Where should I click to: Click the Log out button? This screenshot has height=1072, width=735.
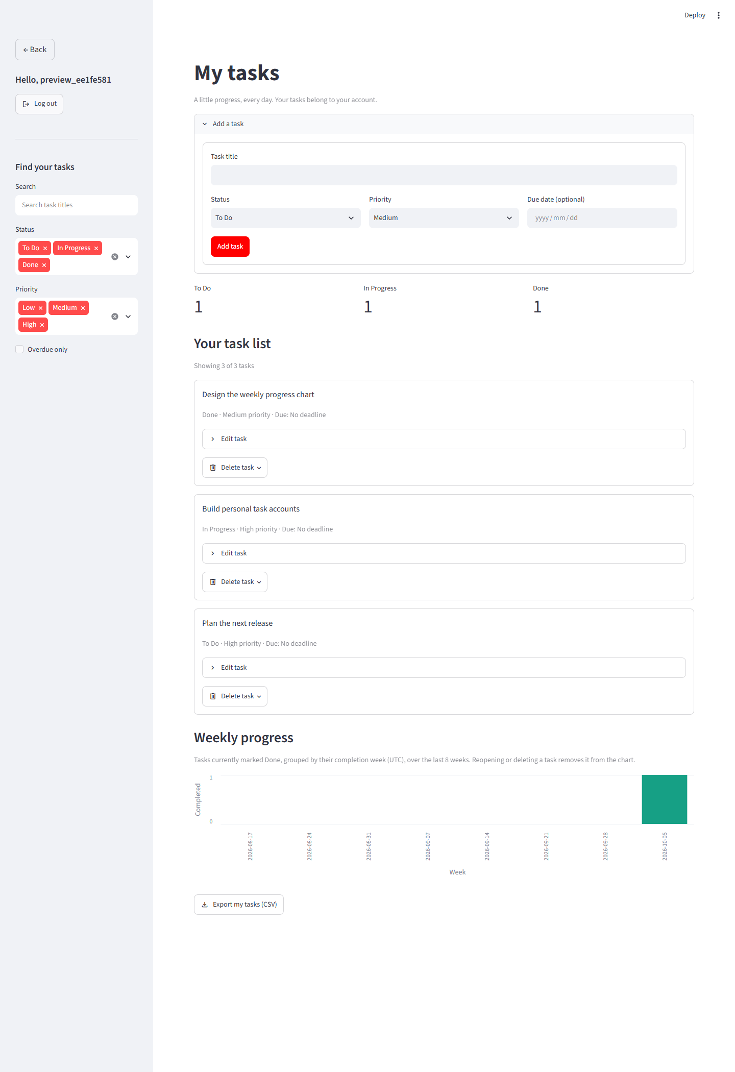point(39,104)
